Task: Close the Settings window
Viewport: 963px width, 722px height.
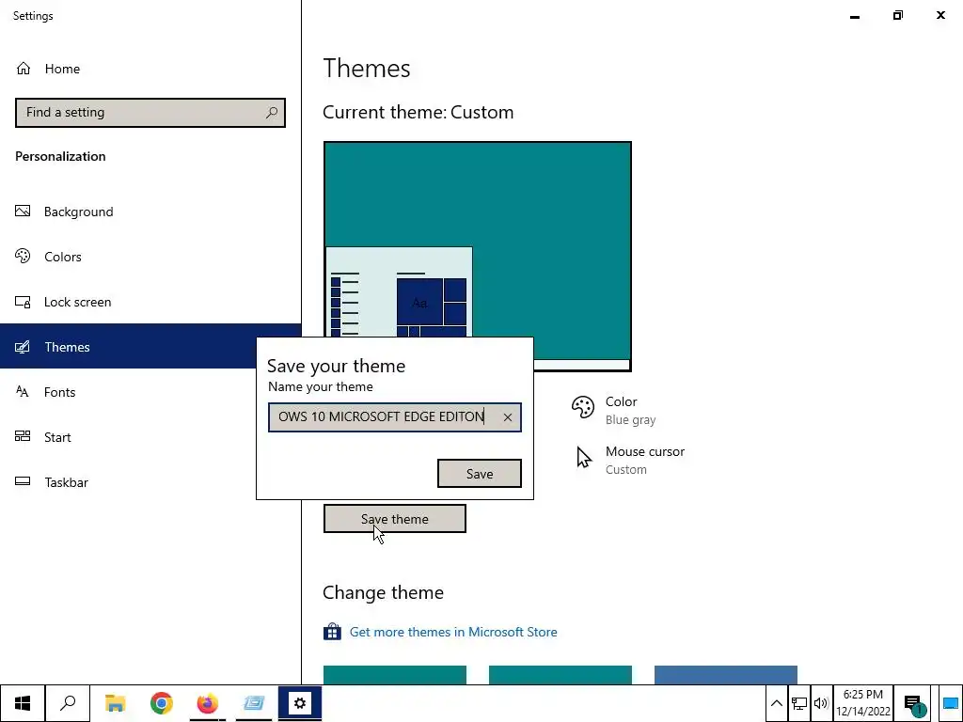Action: tap(940, 15)
